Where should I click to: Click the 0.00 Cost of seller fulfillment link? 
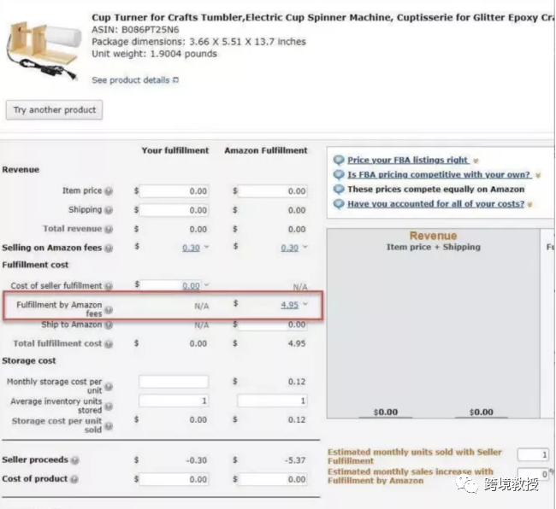pyautogui.click(x=191, y=285)
